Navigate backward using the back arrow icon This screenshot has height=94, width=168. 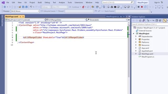tap(5, 7)
